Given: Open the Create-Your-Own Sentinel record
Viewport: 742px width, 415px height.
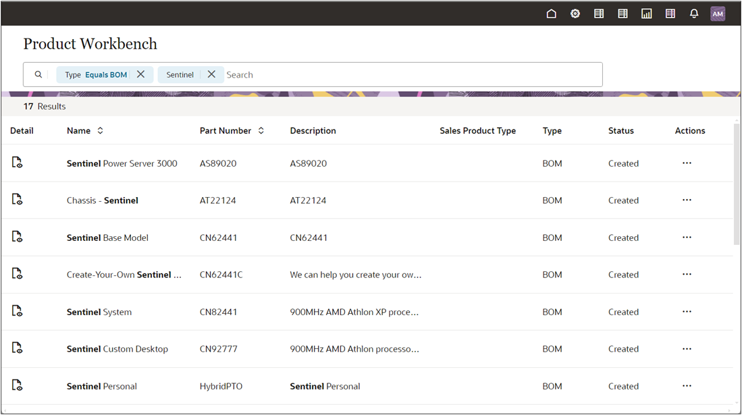Looking at the screenshot, I should pyautogui.click(x=125, y=274).
